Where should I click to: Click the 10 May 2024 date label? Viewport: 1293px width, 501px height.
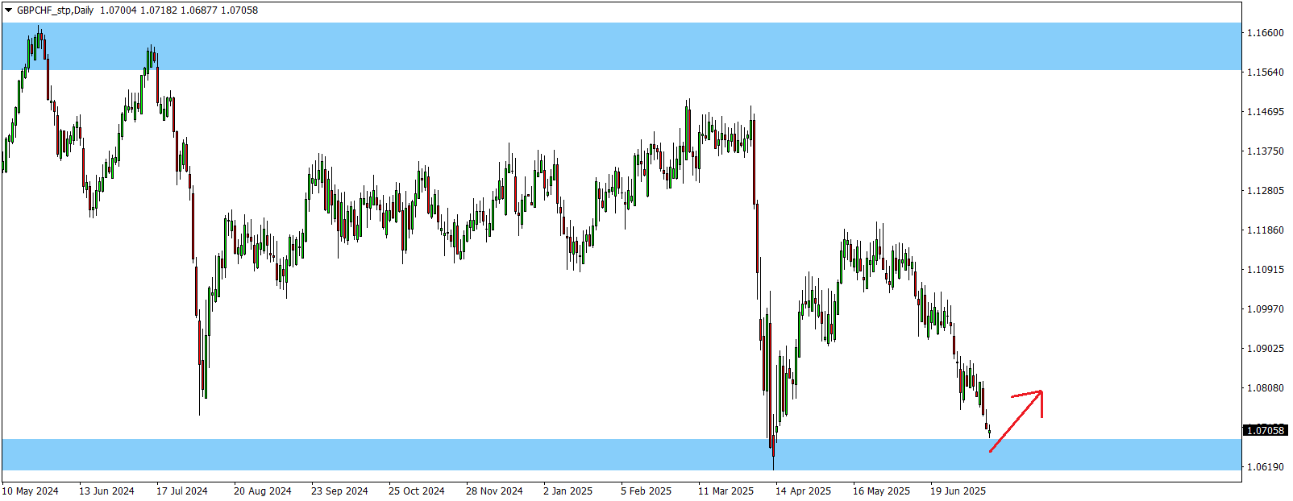click(30, 491)
